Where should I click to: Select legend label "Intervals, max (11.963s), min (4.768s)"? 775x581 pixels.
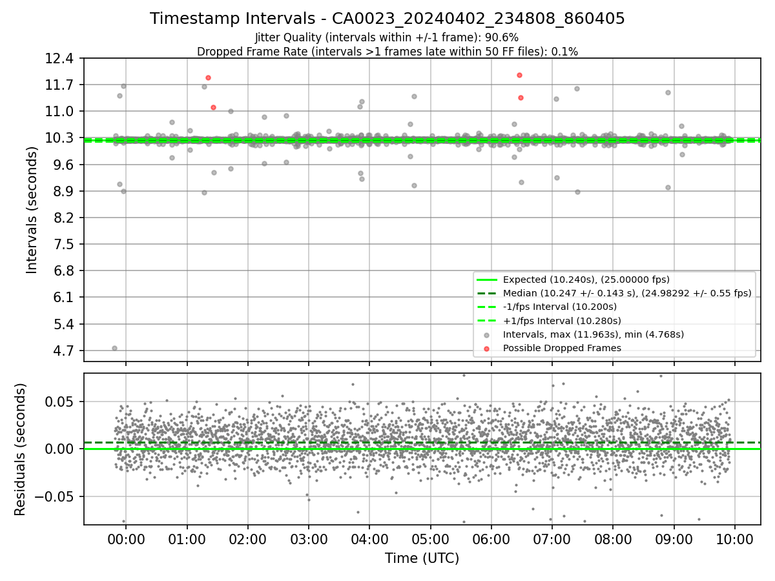click(x=594, y=334)
